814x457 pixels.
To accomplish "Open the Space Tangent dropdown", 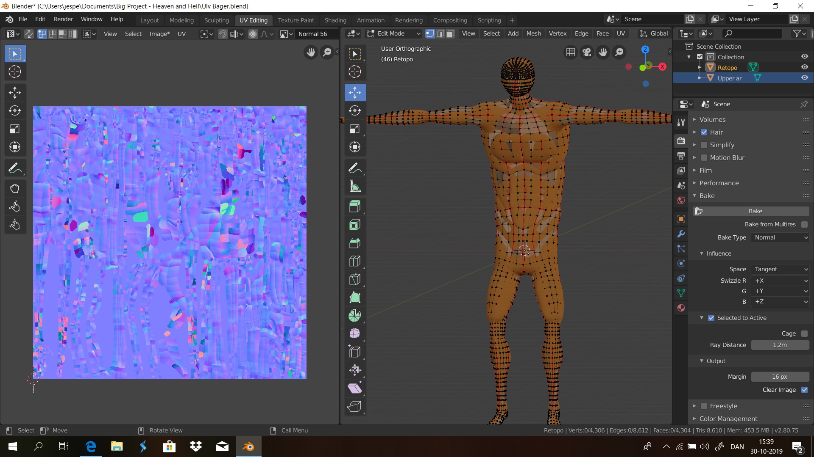I will click(x=780, y=269).
